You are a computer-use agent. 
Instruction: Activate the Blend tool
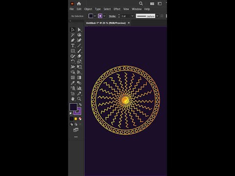(79, 83)
